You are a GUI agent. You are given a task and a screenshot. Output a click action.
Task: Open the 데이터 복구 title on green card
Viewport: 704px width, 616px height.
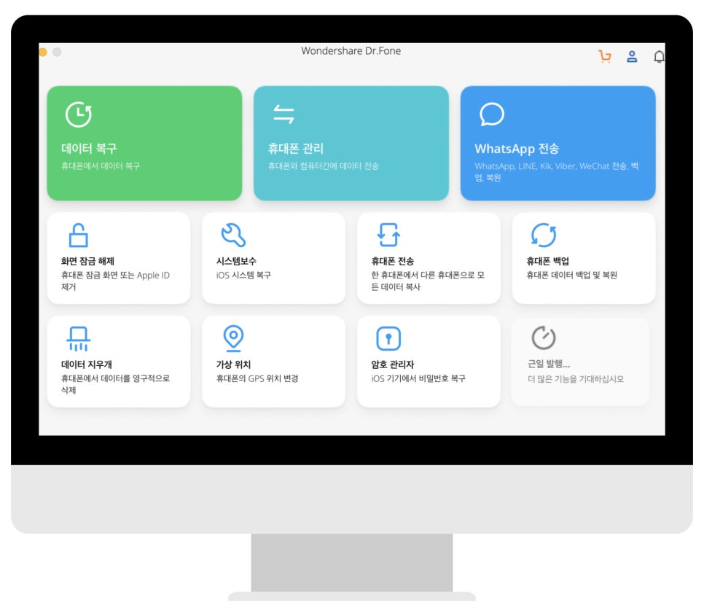tap(89, 148)
